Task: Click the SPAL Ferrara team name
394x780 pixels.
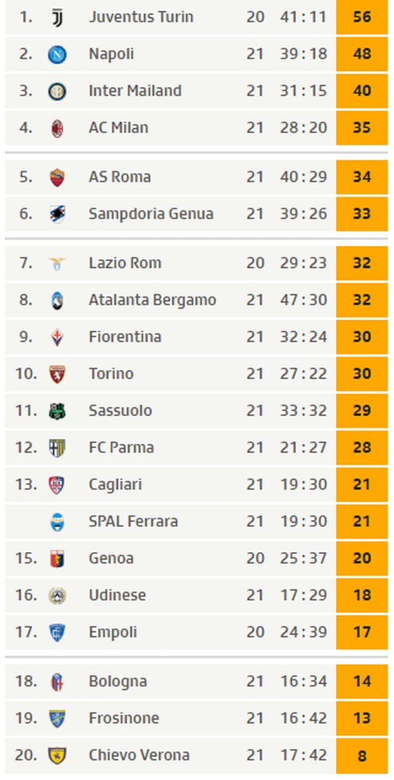Action: [x=133, y=522]
